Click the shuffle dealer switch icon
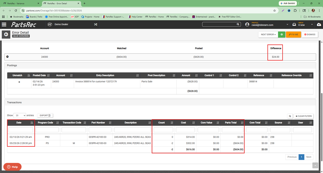323x173 pixels. [96, 24]
